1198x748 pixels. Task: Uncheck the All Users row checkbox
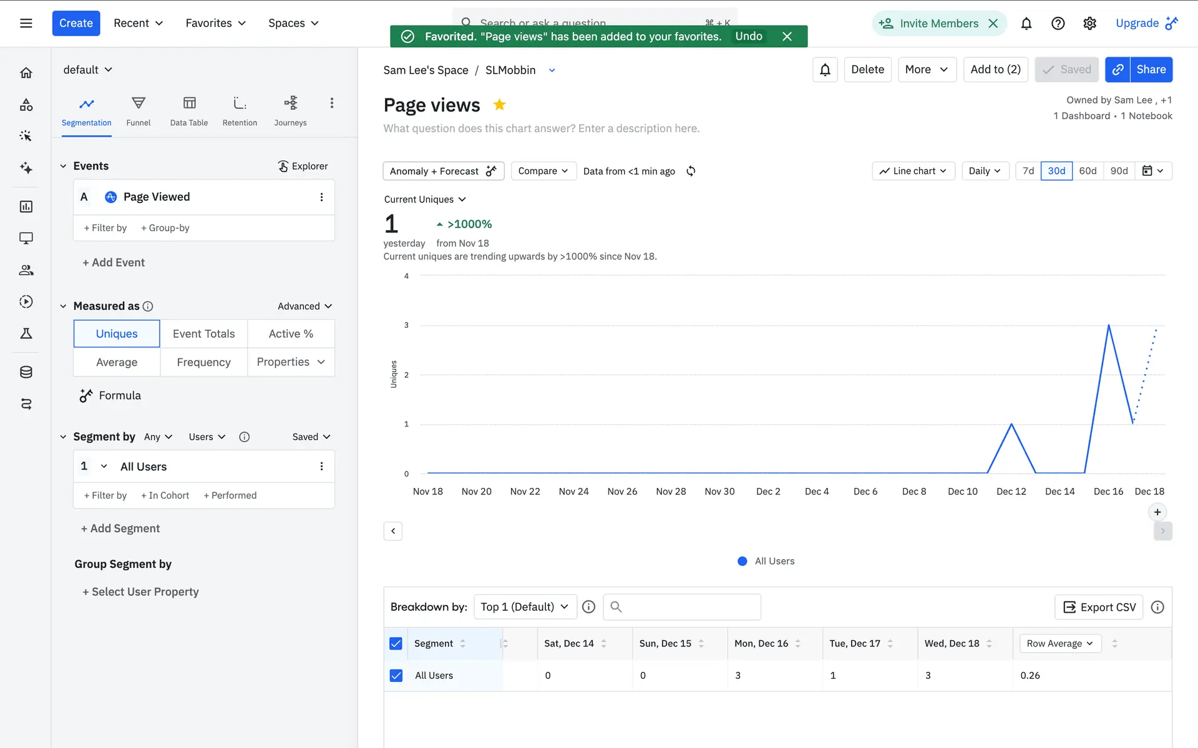click(396, 675)
